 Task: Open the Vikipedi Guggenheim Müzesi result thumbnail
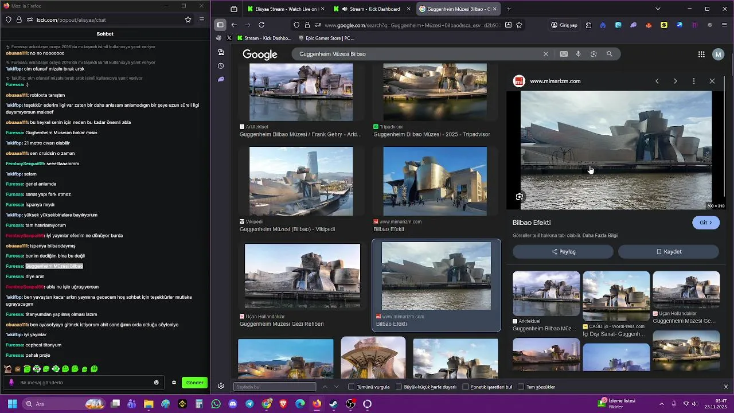click(301, 181)
